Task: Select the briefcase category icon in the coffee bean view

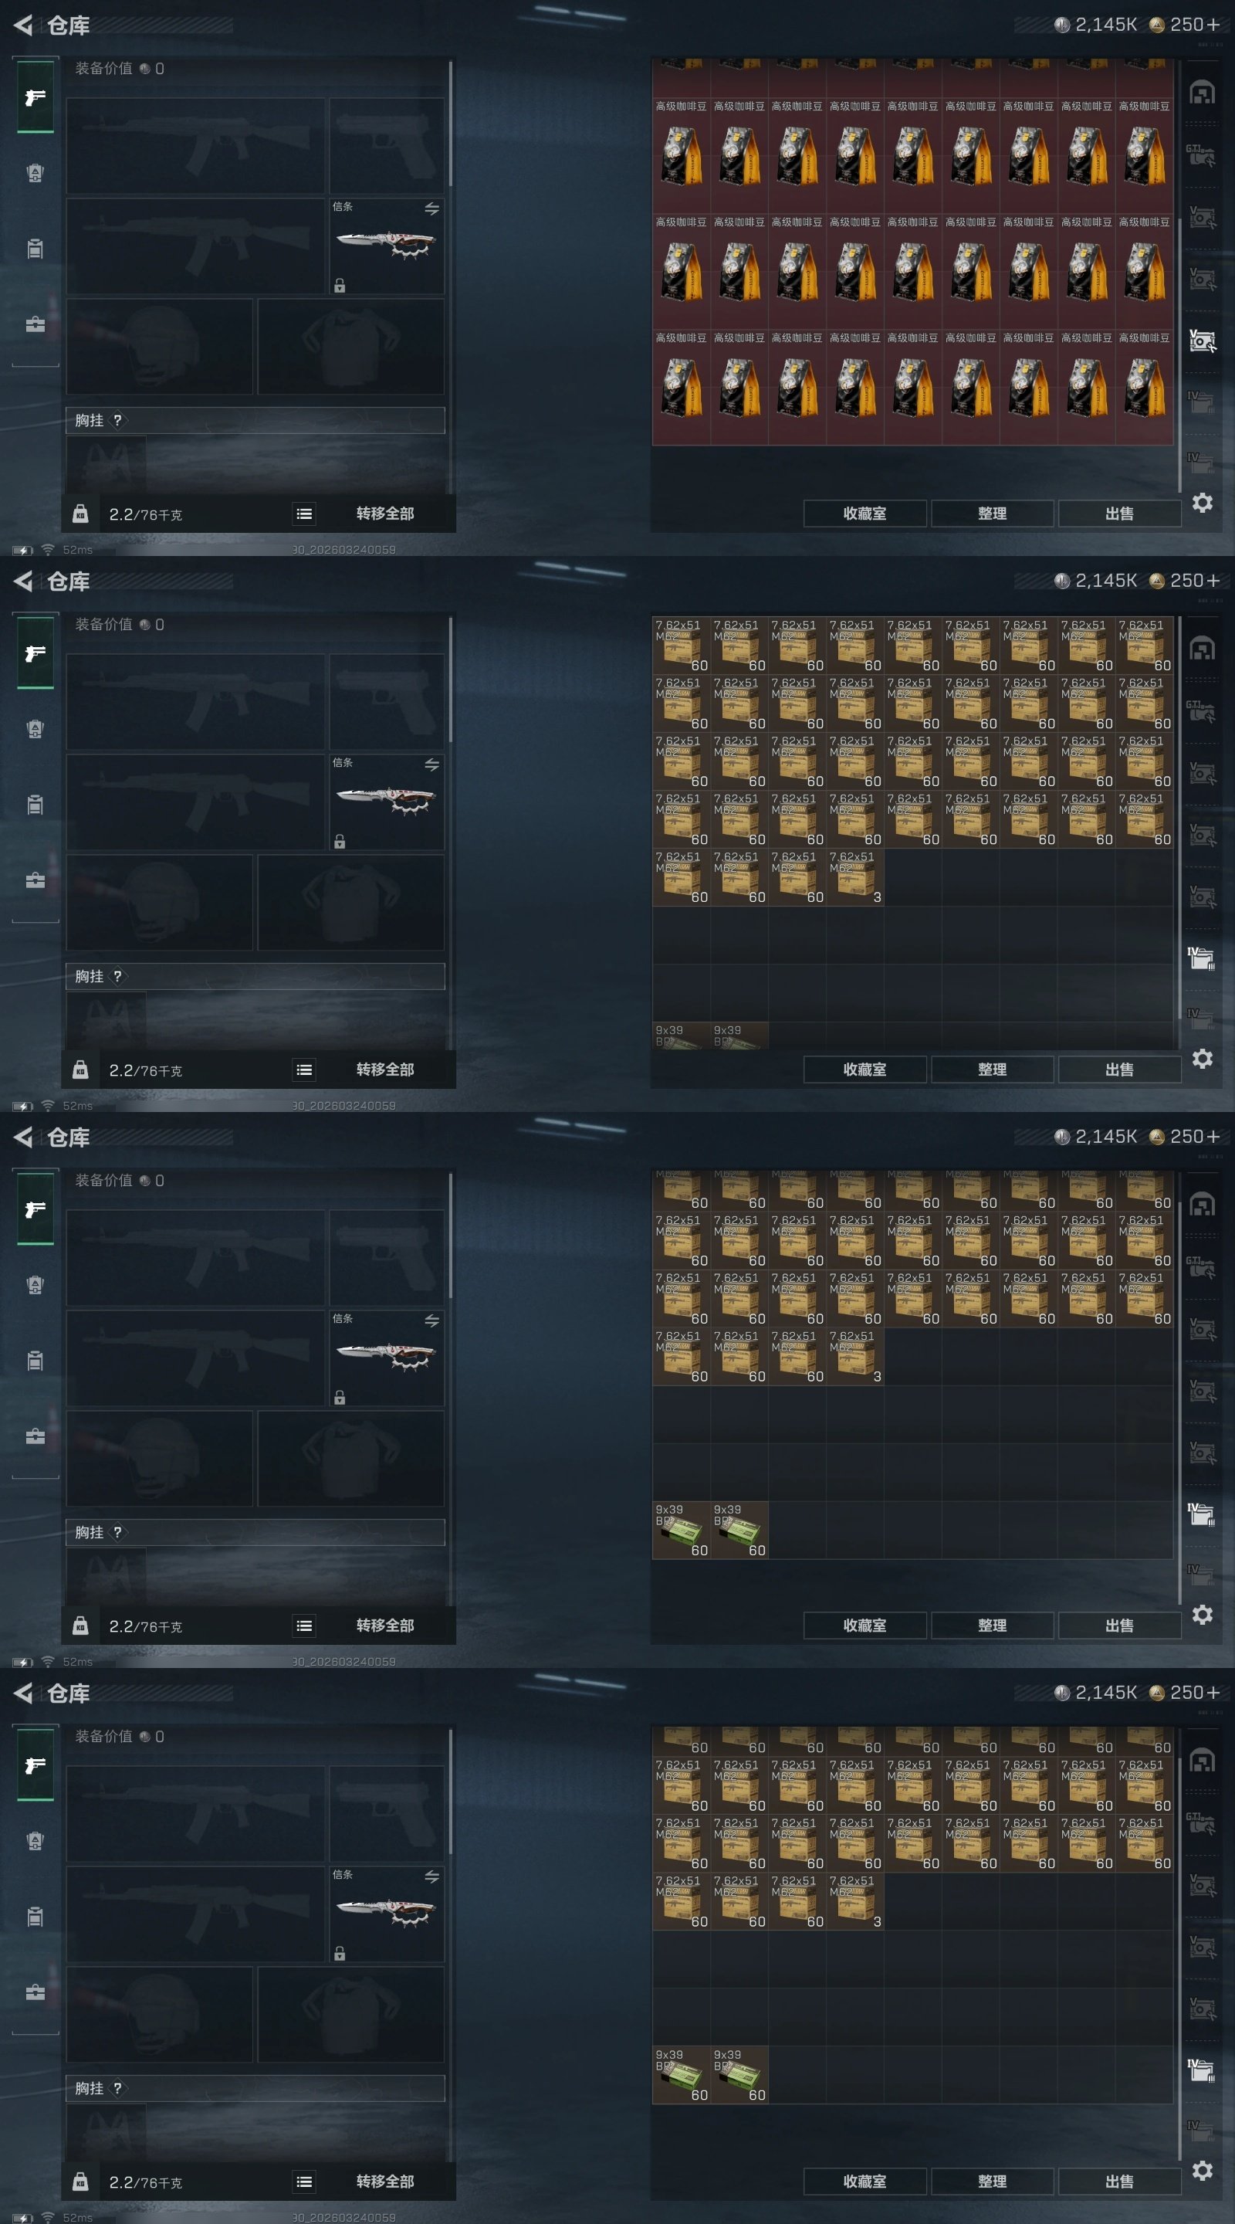Action: pos(36,324)
